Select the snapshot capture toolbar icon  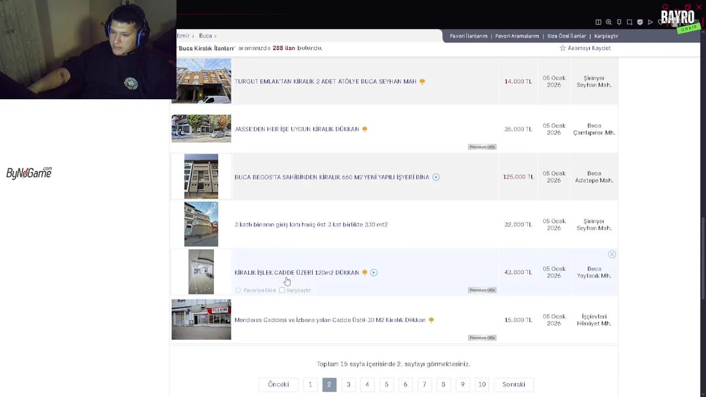pos(629,22)
